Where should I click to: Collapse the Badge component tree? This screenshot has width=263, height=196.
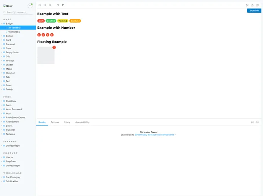tap(9, 24)
